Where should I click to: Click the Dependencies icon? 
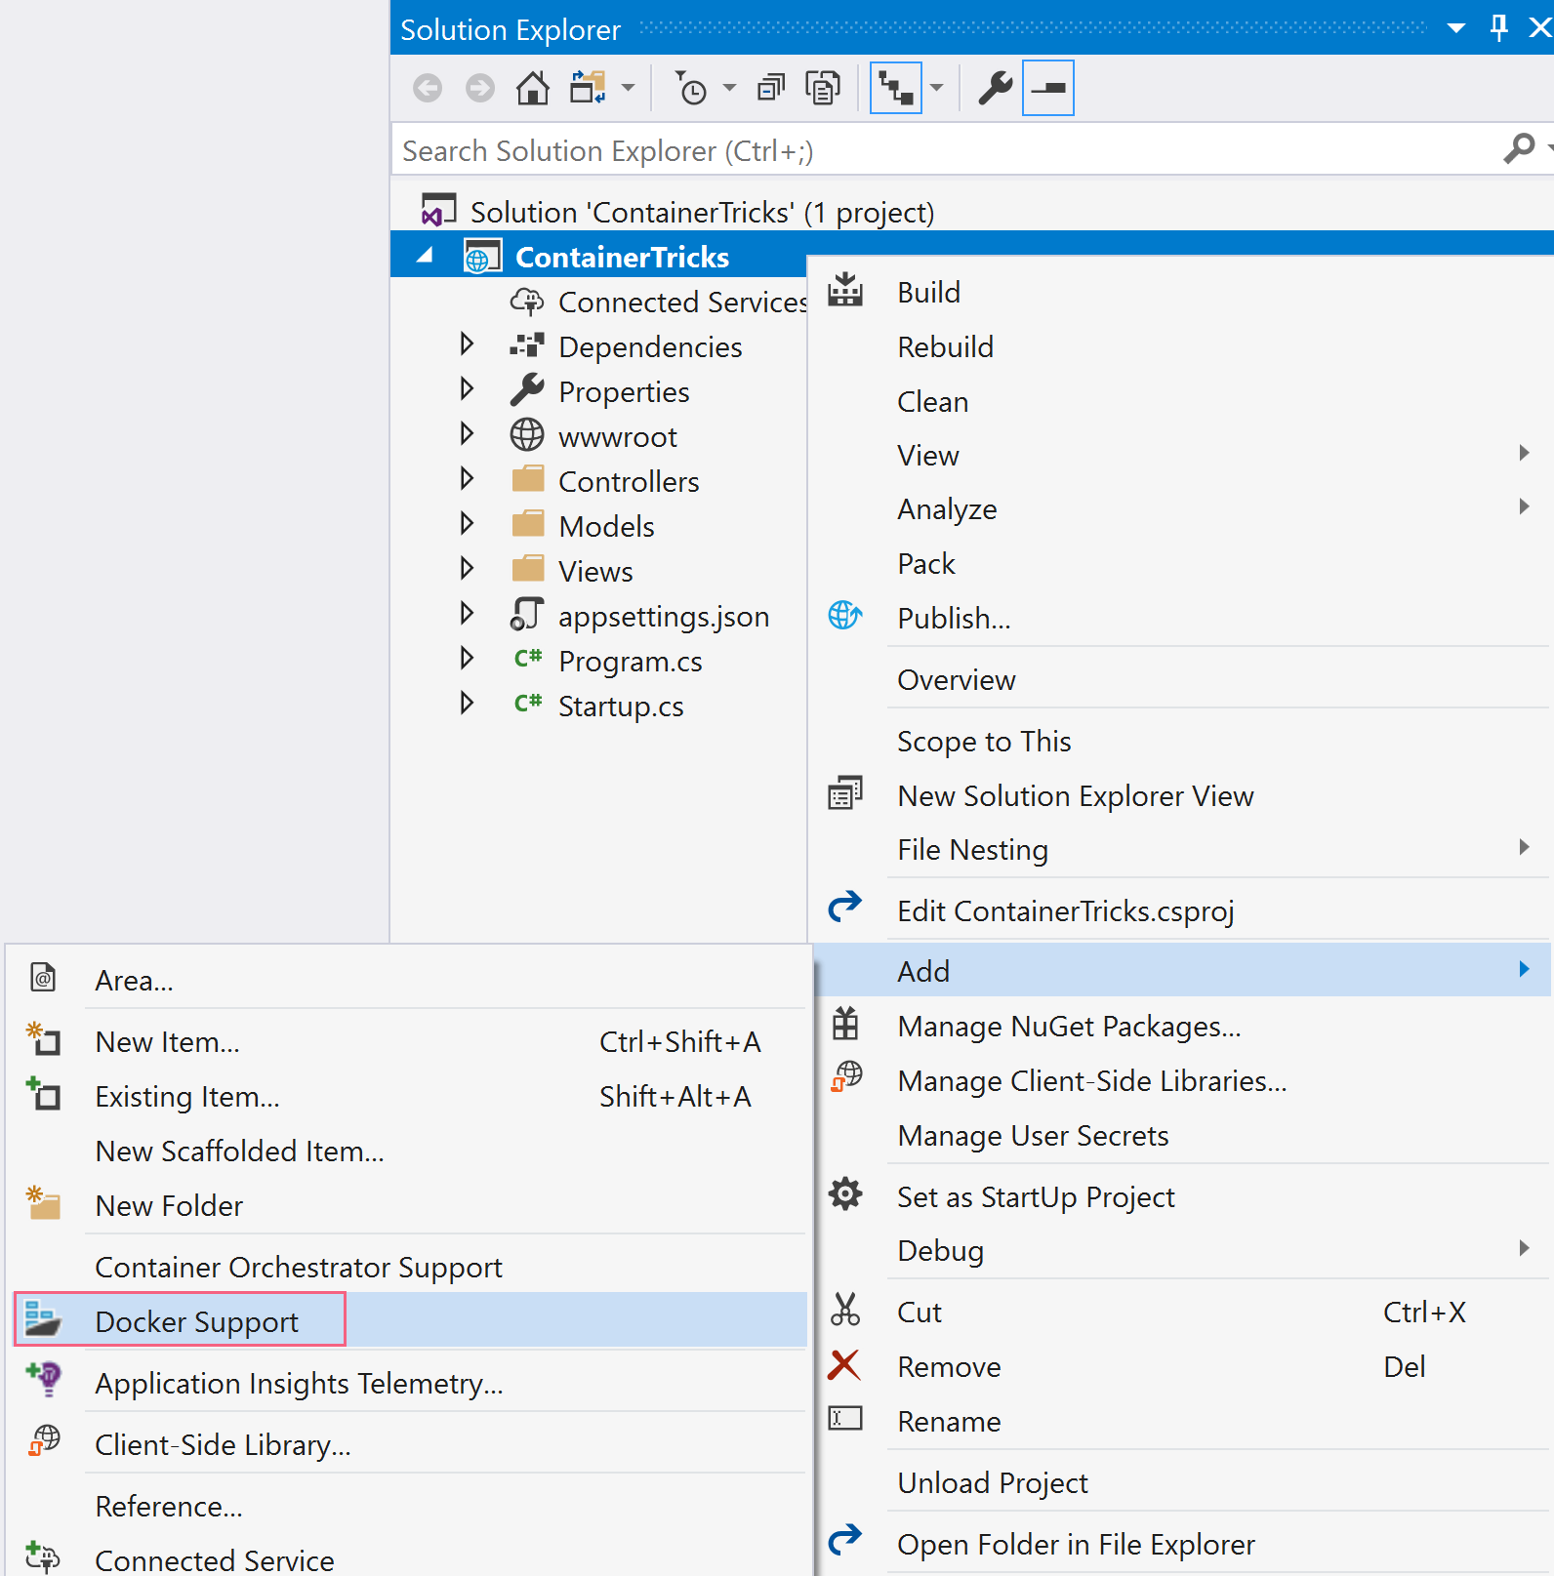tap(527, 345)
